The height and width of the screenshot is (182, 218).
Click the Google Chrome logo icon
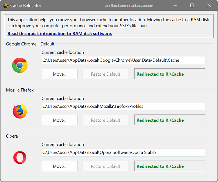20,65
